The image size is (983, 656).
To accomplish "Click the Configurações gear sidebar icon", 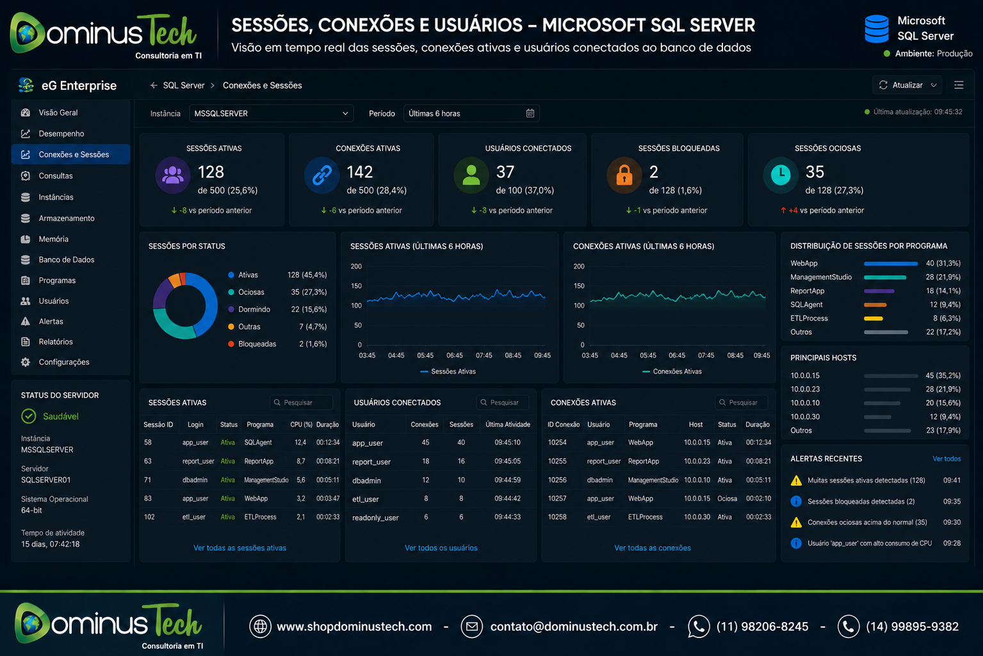I will (26, 362).
